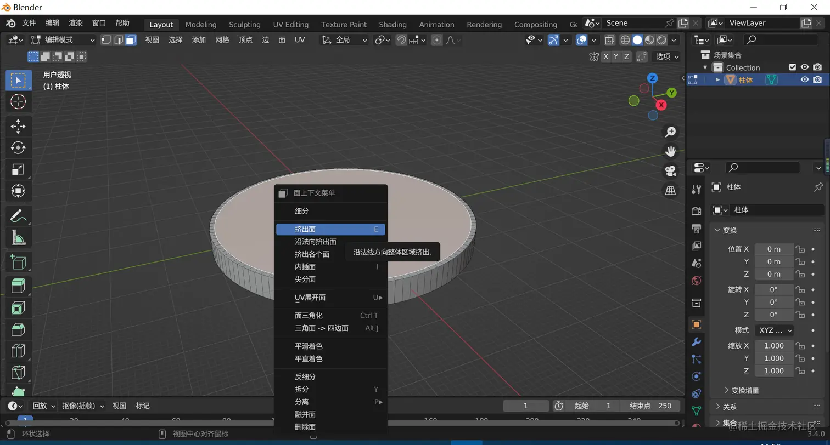Click the camera view icon in viewport
The width and height of the screenshot is (830, 445).
click(670, 171)
